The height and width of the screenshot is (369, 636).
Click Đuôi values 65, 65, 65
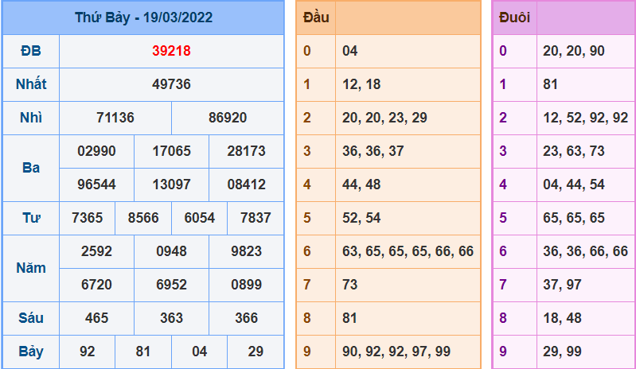(x=574, y=218)
